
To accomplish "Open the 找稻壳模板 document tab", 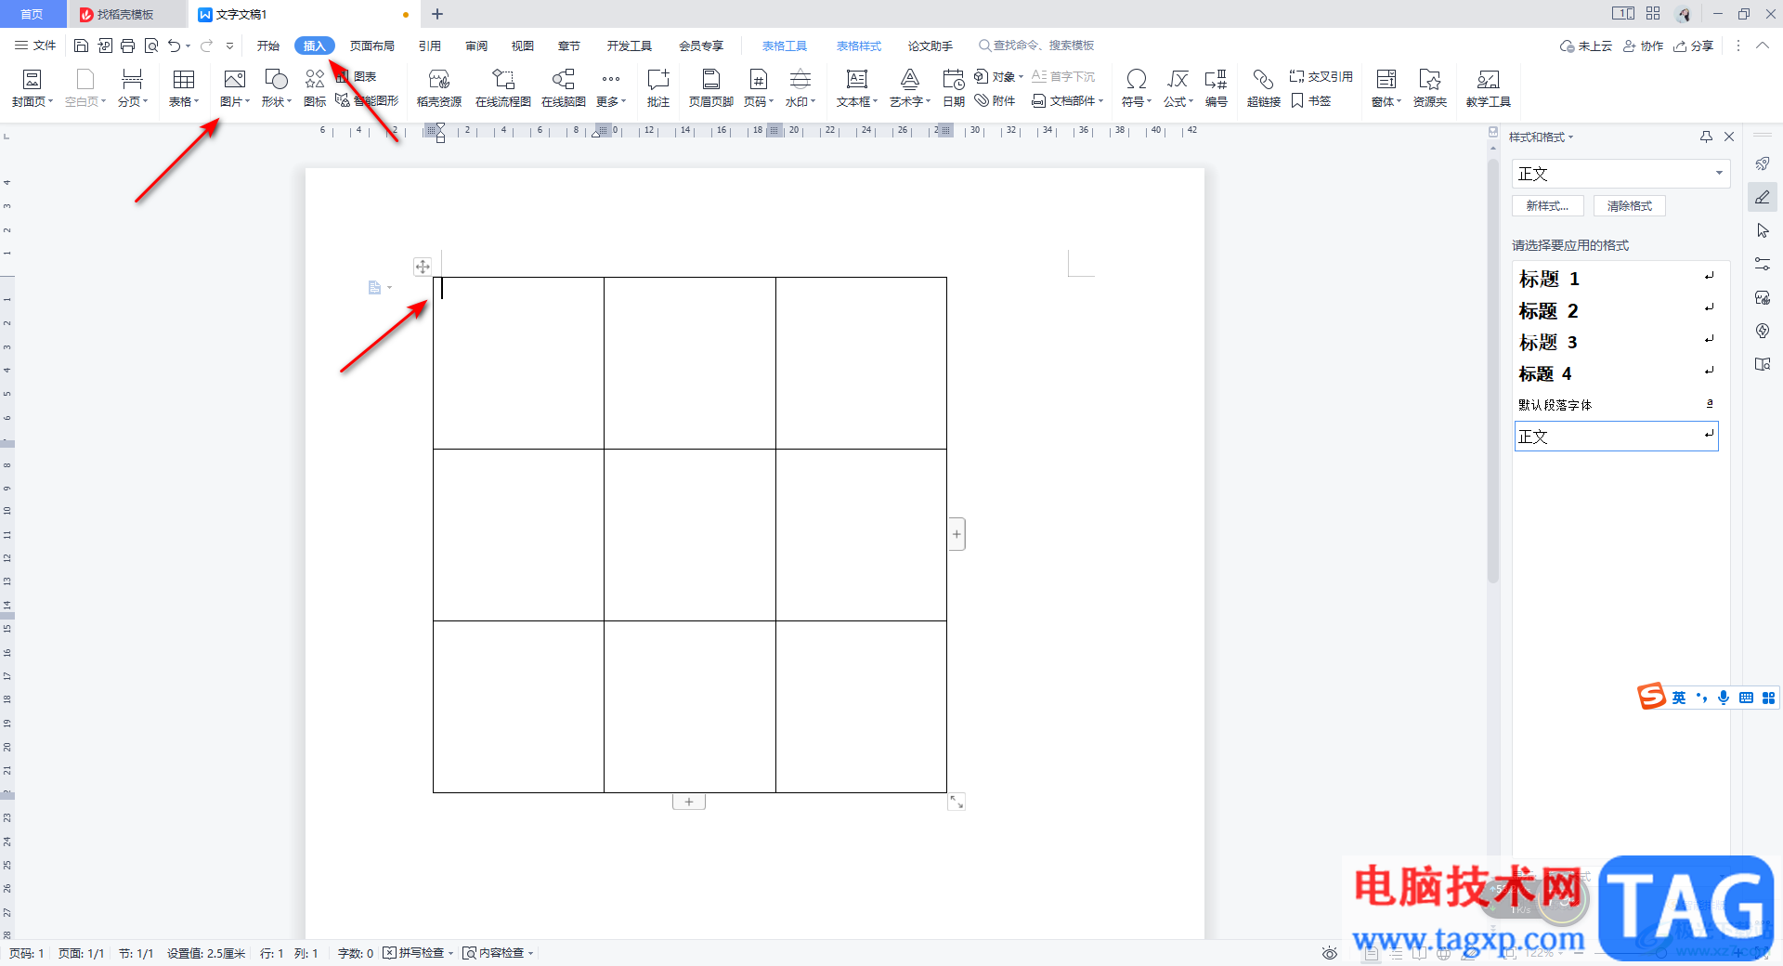I will (125, 14).
